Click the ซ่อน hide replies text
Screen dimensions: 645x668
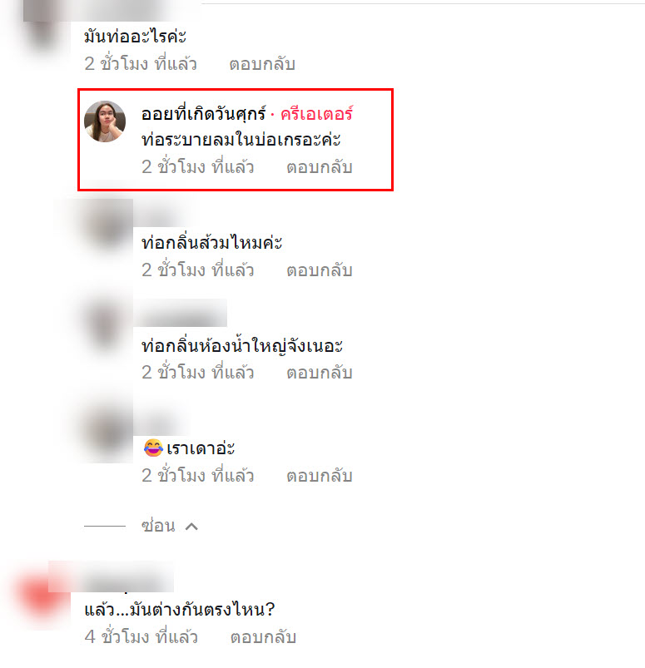coord(158,526)
